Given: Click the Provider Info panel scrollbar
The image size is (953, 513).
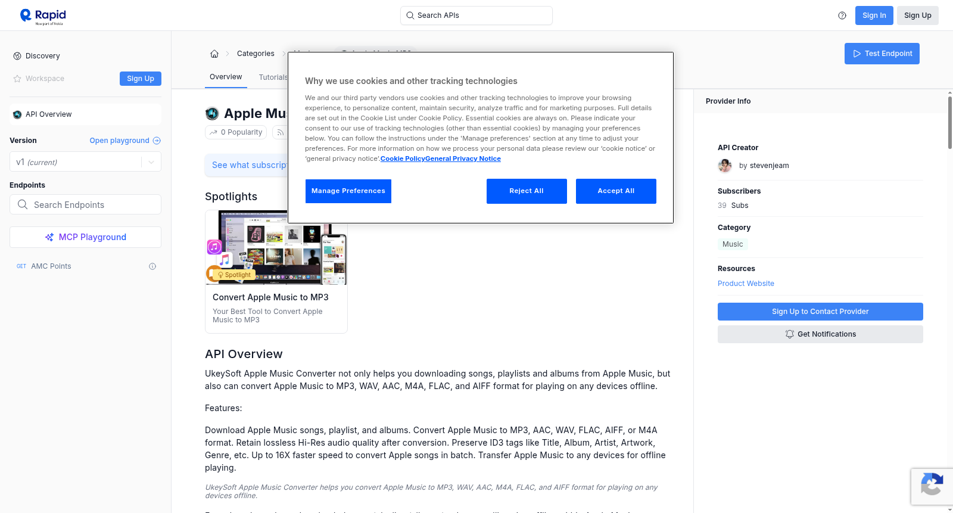Looking at the screenshot, I should pos(949,122).
